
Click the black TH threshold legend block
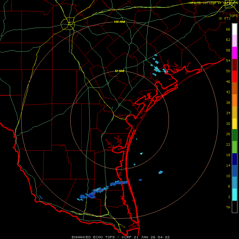click(x=234, y=207)
